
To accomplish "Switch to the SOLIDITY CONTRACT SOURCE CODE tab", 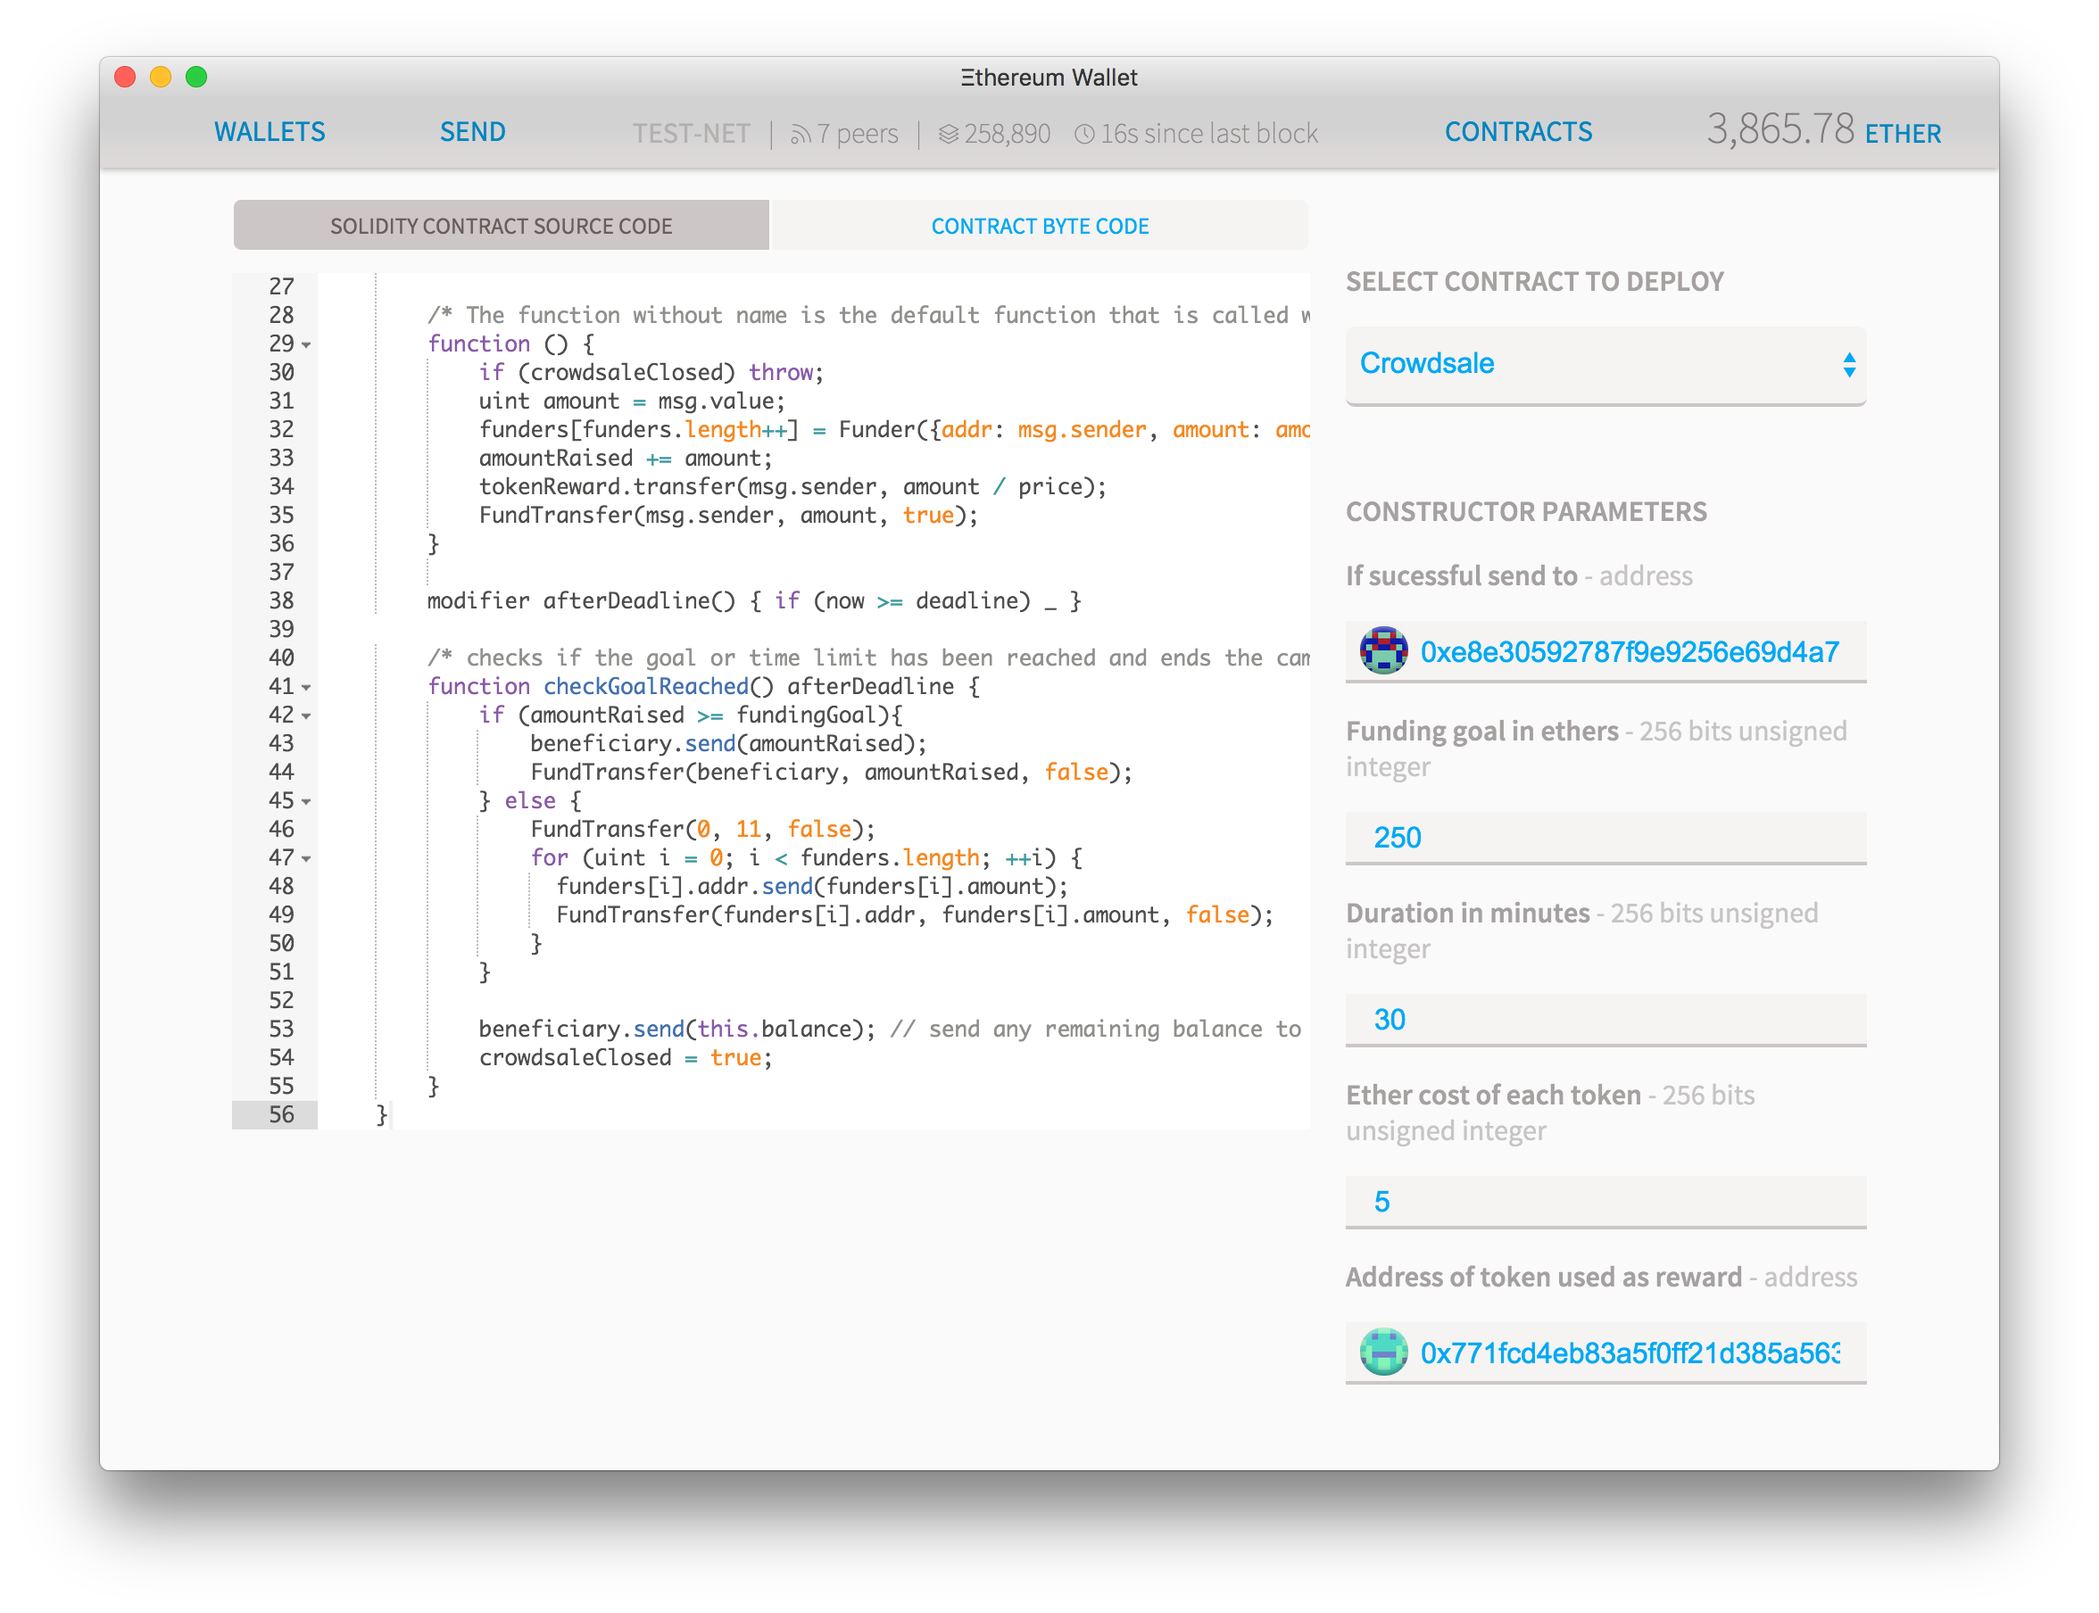I will tap(500, 224).
